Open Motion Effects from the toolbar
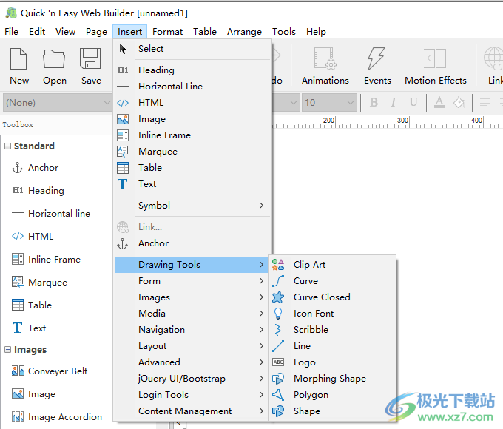 435,67
